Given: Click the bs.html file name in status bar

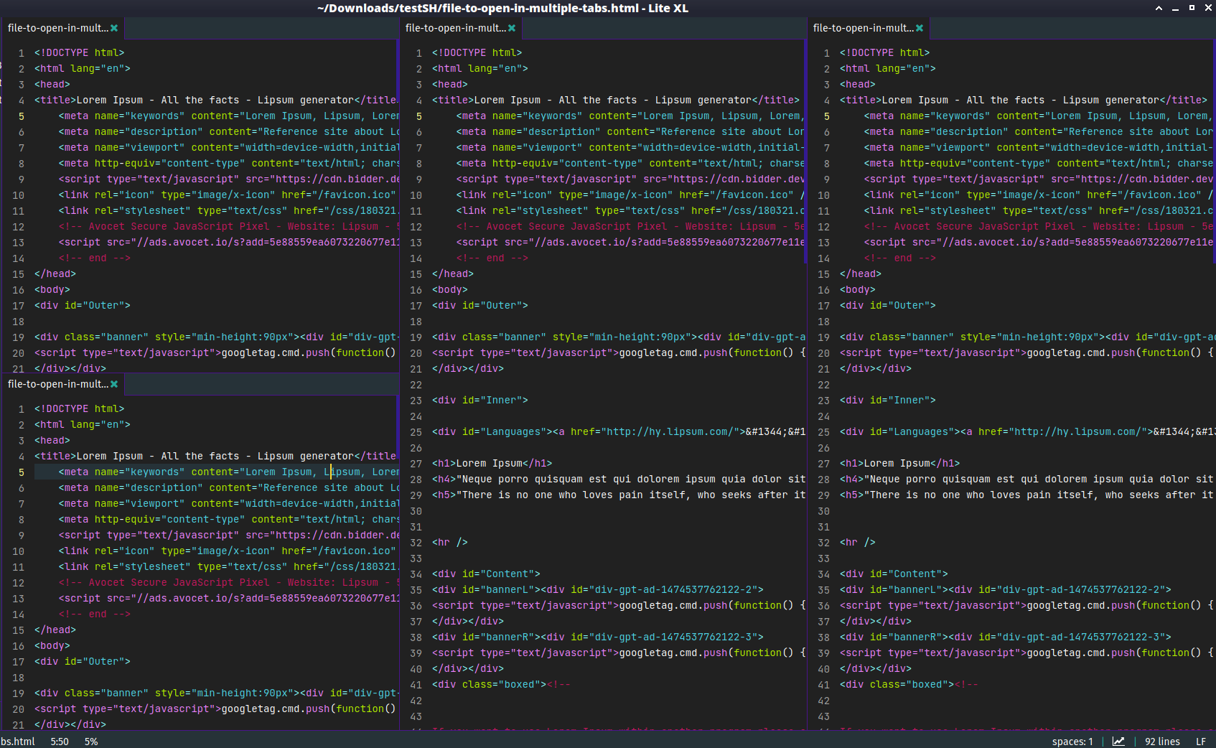Looking at the screenshot, I should click(x=18, y=742).
